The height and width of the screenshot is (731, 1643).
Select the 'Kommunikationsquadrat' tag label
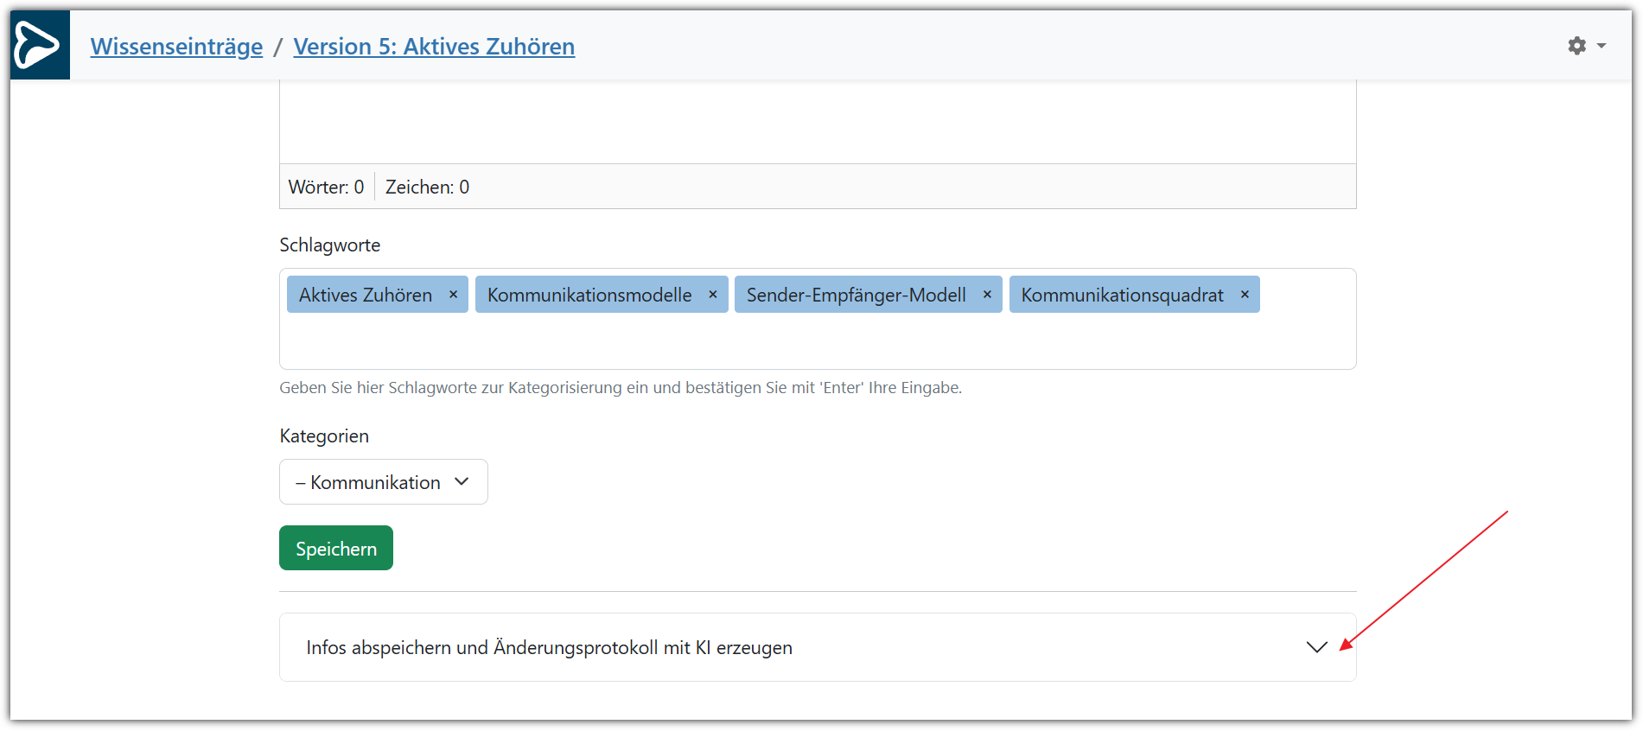pyautogui.click(x=1122, y=295)
